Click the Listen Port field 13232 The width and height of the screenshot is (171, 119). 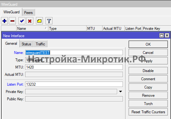(x=74, y=84)
